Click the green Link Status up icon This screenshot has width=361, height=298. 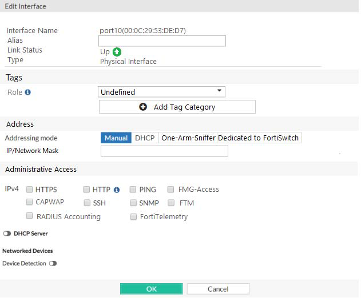pos(117,52)
